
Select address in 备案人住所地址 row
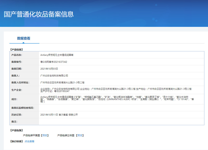(x=62, y=82)
